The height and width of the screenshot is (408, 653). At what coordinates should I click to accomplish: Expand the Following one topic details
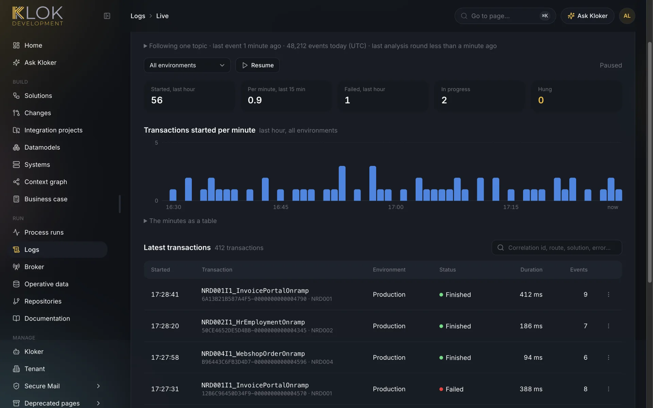(320, 46)
